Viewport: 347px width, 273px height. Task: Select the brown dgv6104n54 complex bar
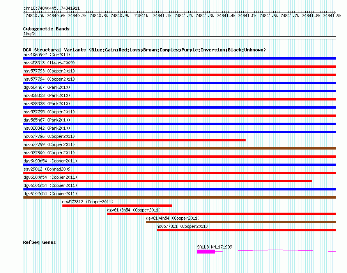coord(241,222)
